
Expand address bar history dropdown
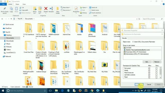(x=137, y=19)
